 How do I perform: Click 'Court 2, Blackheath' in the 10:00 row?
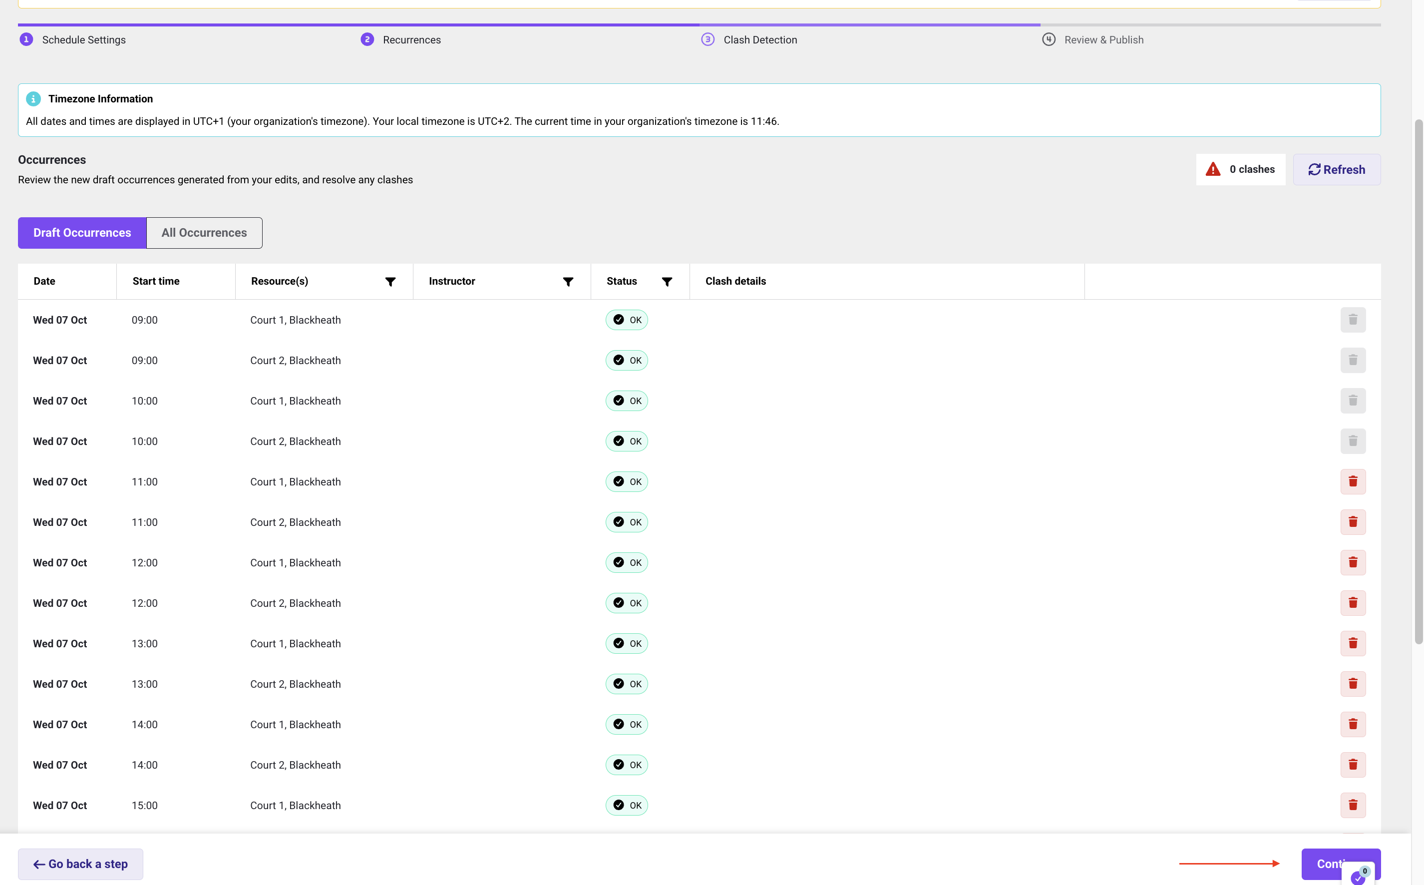click(x=295, y=442)
